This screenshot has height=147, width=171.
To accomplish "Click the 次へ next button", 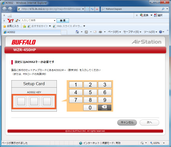I will [149, 123].
